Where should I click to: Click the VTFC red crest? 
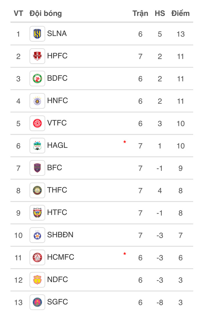[x=37, y=123]
